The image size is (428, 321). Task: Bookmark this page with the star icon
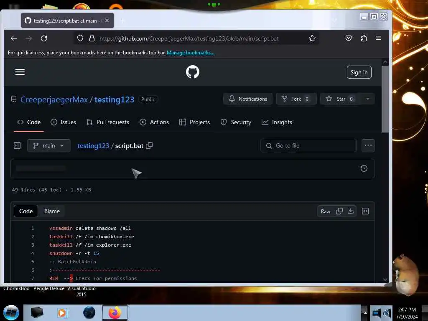(312, 38)
